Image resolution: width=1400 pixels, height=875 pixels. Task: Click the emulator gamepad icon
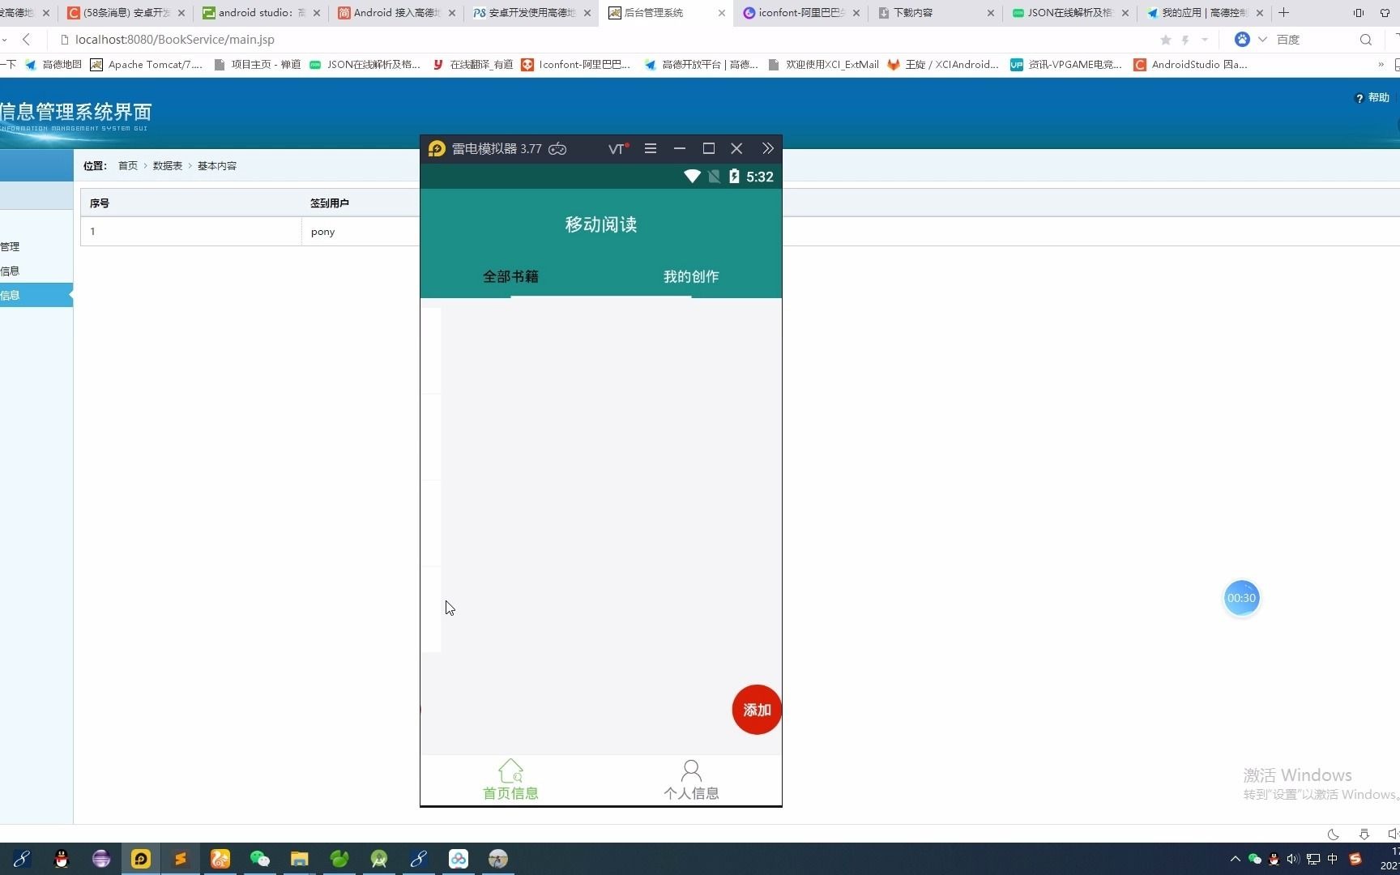557,148
